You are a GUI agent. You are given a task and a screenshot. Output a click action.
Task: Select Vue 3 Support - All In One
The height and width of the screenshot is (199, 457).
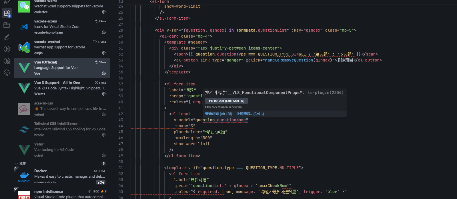[x=57, y=83]
